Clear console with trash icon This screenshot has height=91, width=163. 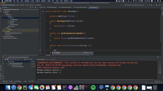coord(160,73)
